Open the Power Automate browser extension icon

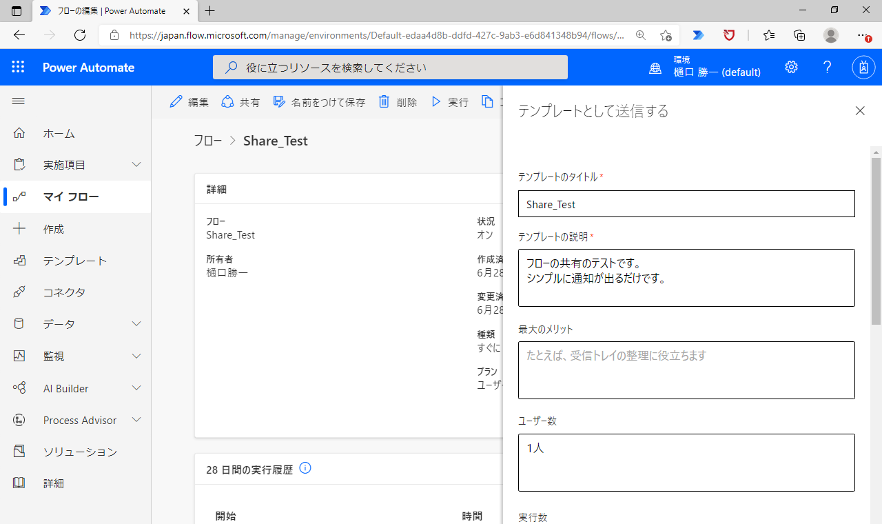coord(698,35)
